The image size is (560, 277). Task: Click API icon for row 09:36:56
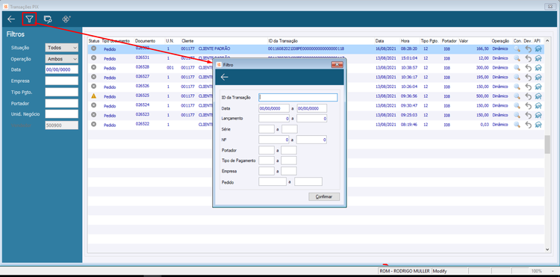(x=538, y=96)
